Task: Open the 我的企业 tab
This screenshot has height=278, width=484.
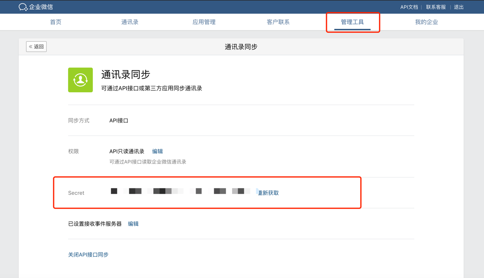Action: (426, 22)
